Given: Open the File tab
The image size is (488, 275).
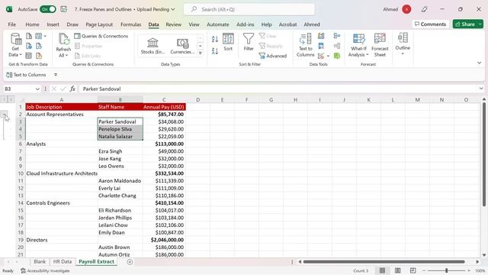Looking at the screenshot, I should point(12,24).
